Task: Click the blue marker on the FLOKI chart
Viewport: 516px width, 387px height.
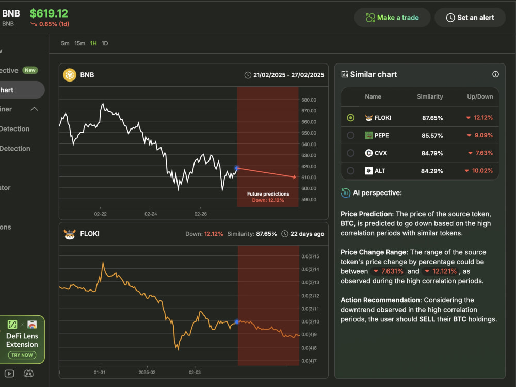Action: click(237, 322)
